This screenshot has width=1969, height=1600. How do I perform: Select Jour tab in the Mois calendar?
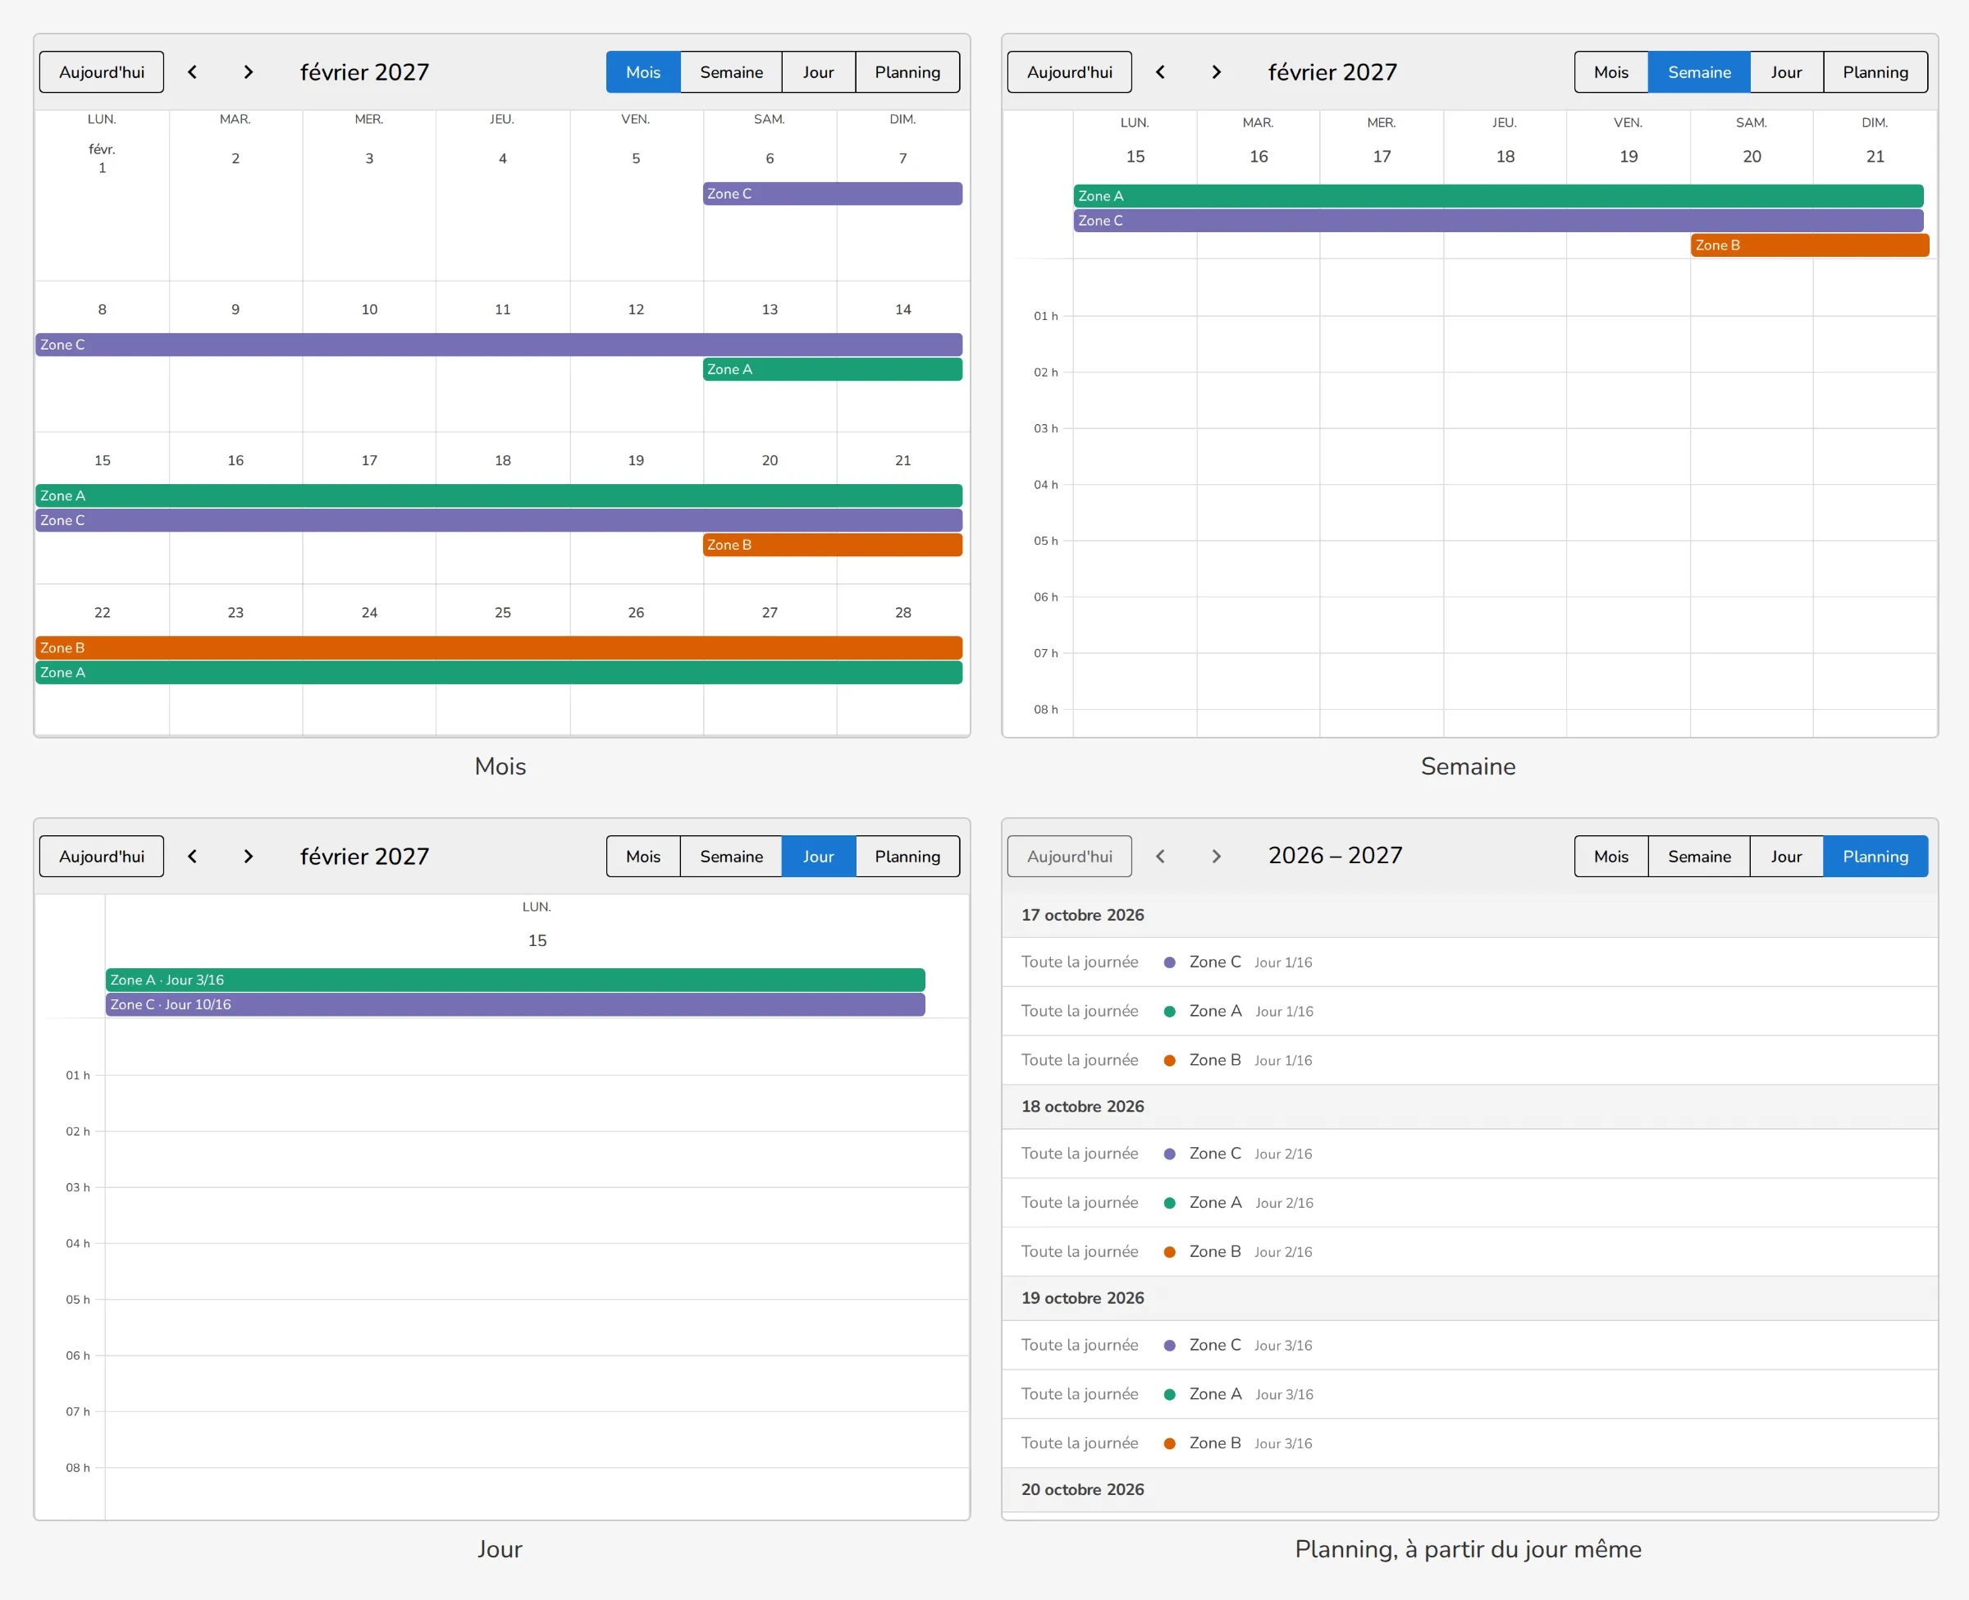coord(818,72)
